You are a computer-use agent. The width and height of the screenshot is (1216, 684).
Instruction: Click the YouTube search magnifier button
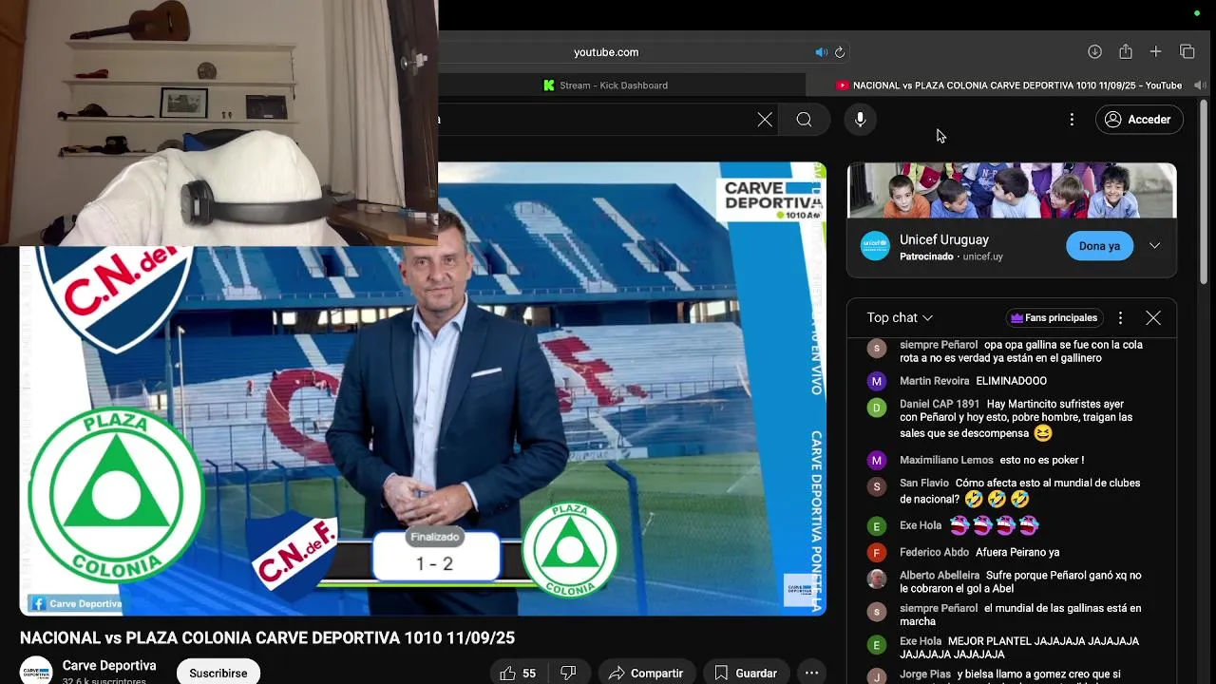coord(804,120)
